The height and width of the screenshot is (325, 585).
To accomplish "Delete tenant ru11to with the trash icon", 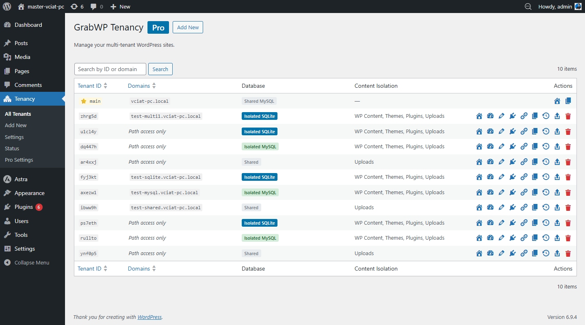I will [568, 238].
